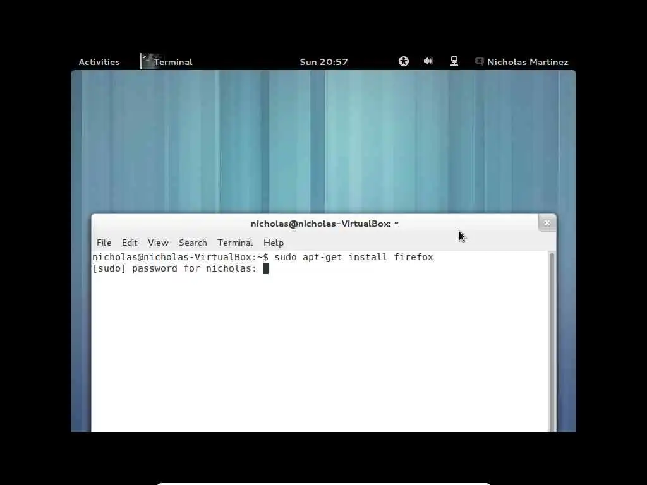Screen dimensions: 647x485
Task: Click the terminal title nicholas@nicholas-VirtualBox: ~
Action: click(324, 224)
